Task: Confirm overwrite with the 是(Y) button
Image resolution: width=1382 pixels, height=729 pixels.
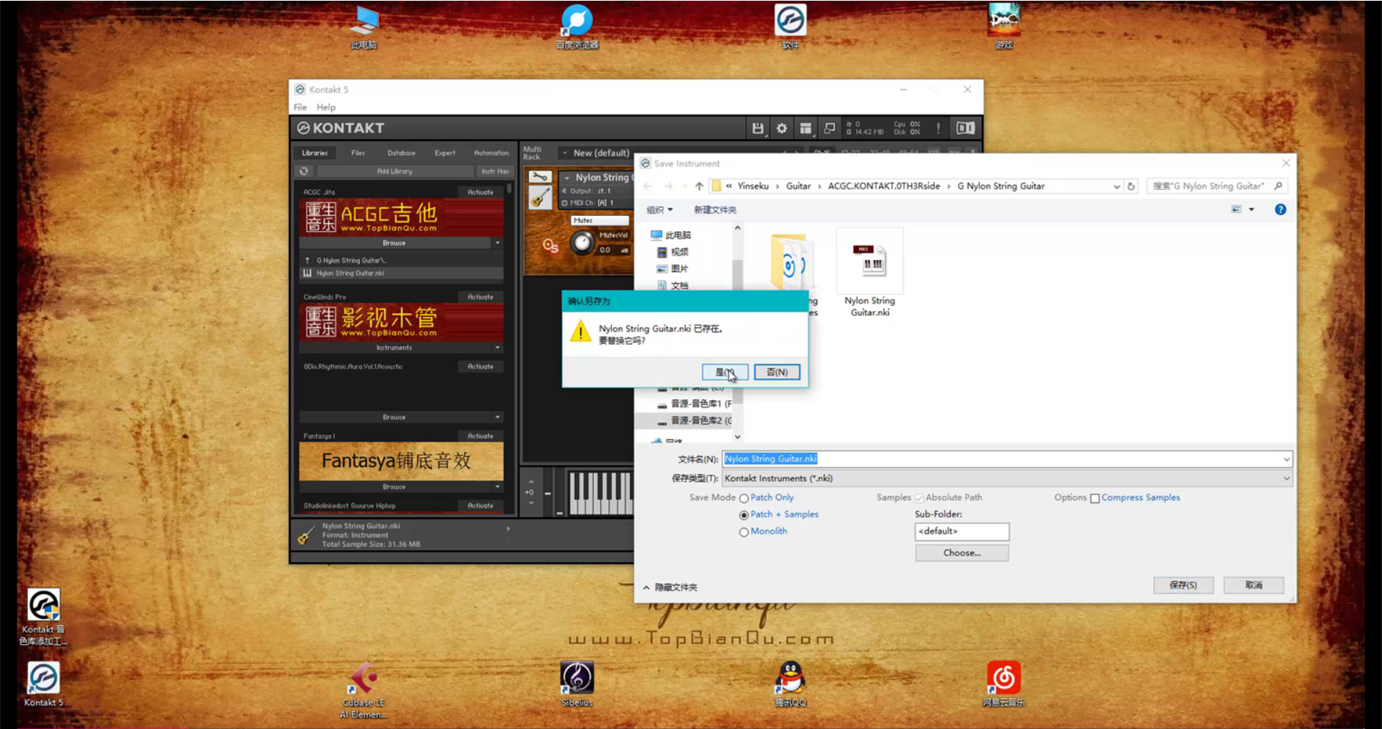Action: [x=725, y=372]
